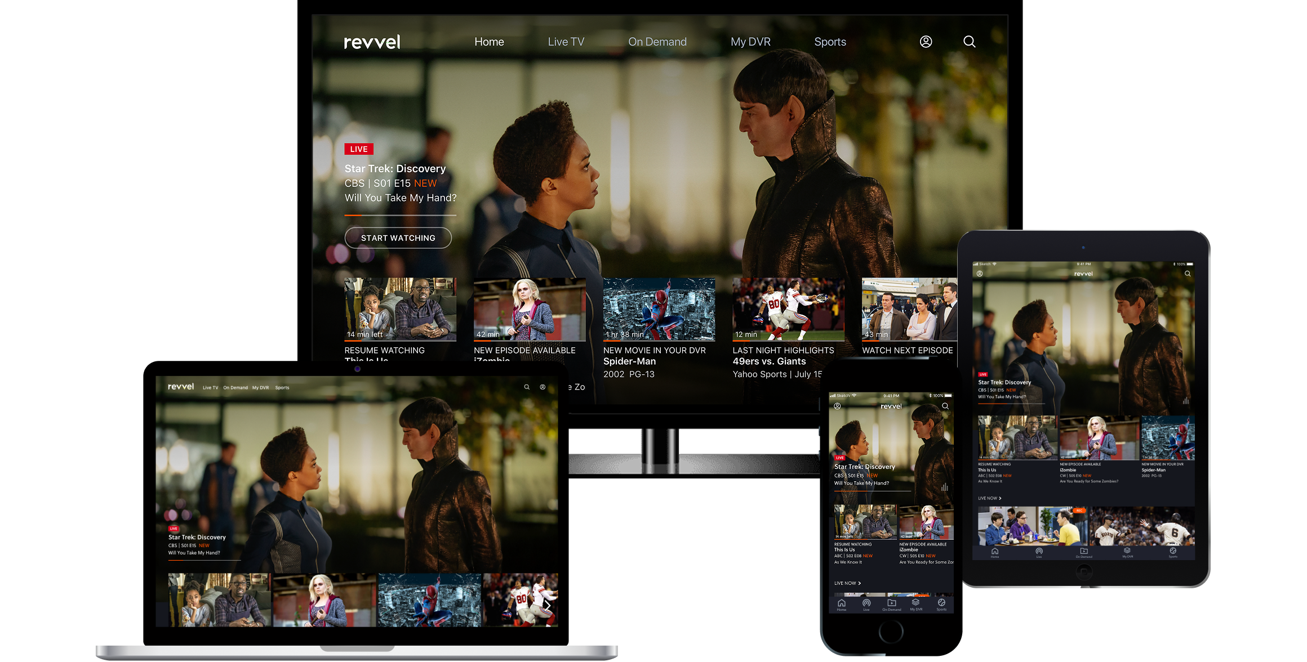Viewport: 1307px width, 662px height.
Task: Click the hero progress bar on the laptop
Action: click(x=205, y=560)
